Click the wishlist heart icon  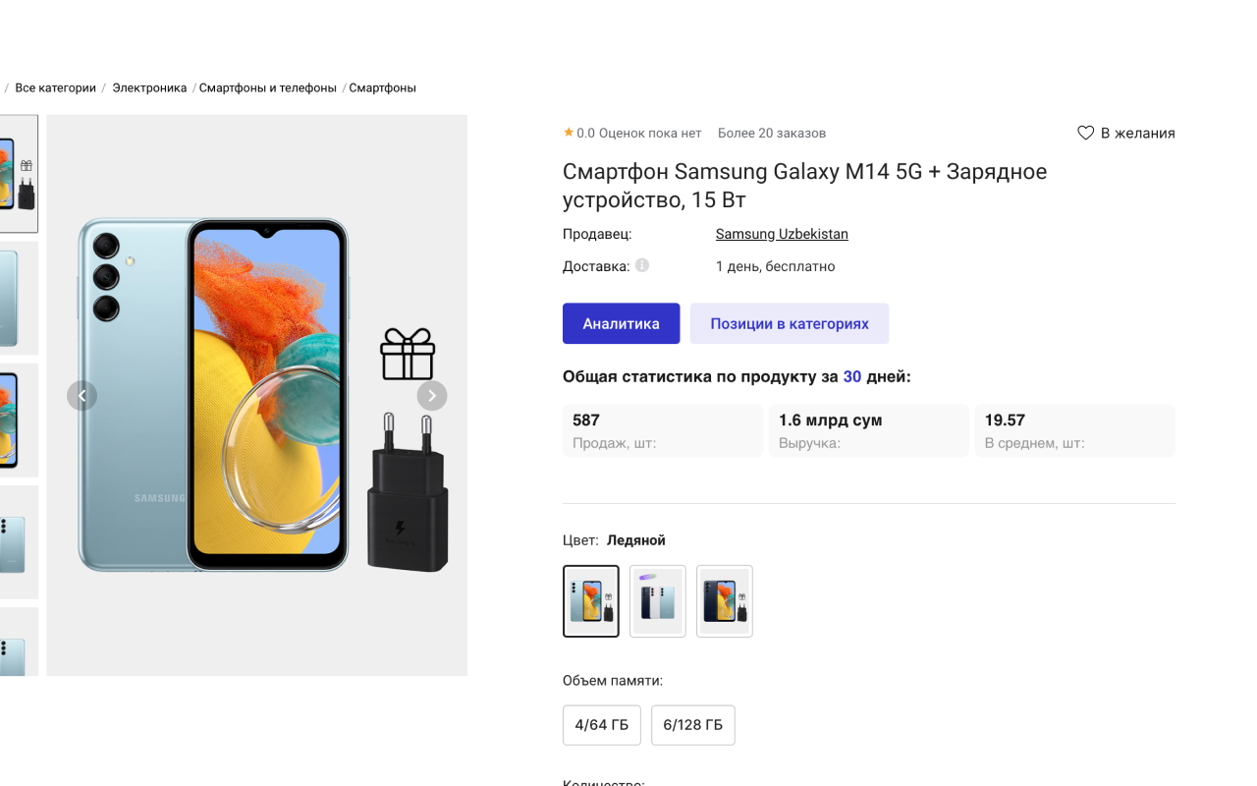(1085, 133)
